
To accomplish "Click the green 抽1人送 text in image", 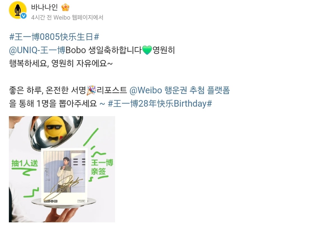I will (x=24, y=163).
